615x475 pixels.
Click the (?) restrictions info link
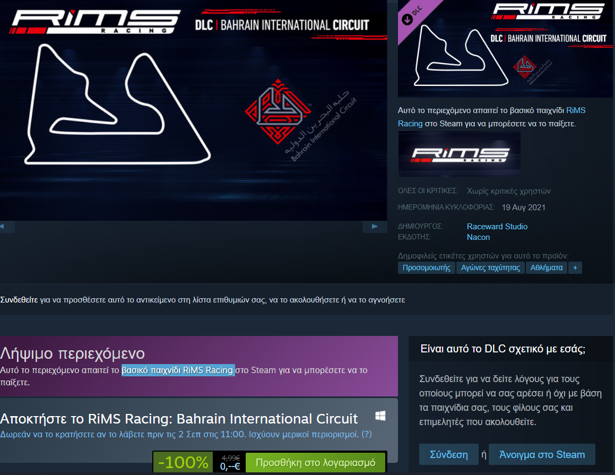(366, 435)
